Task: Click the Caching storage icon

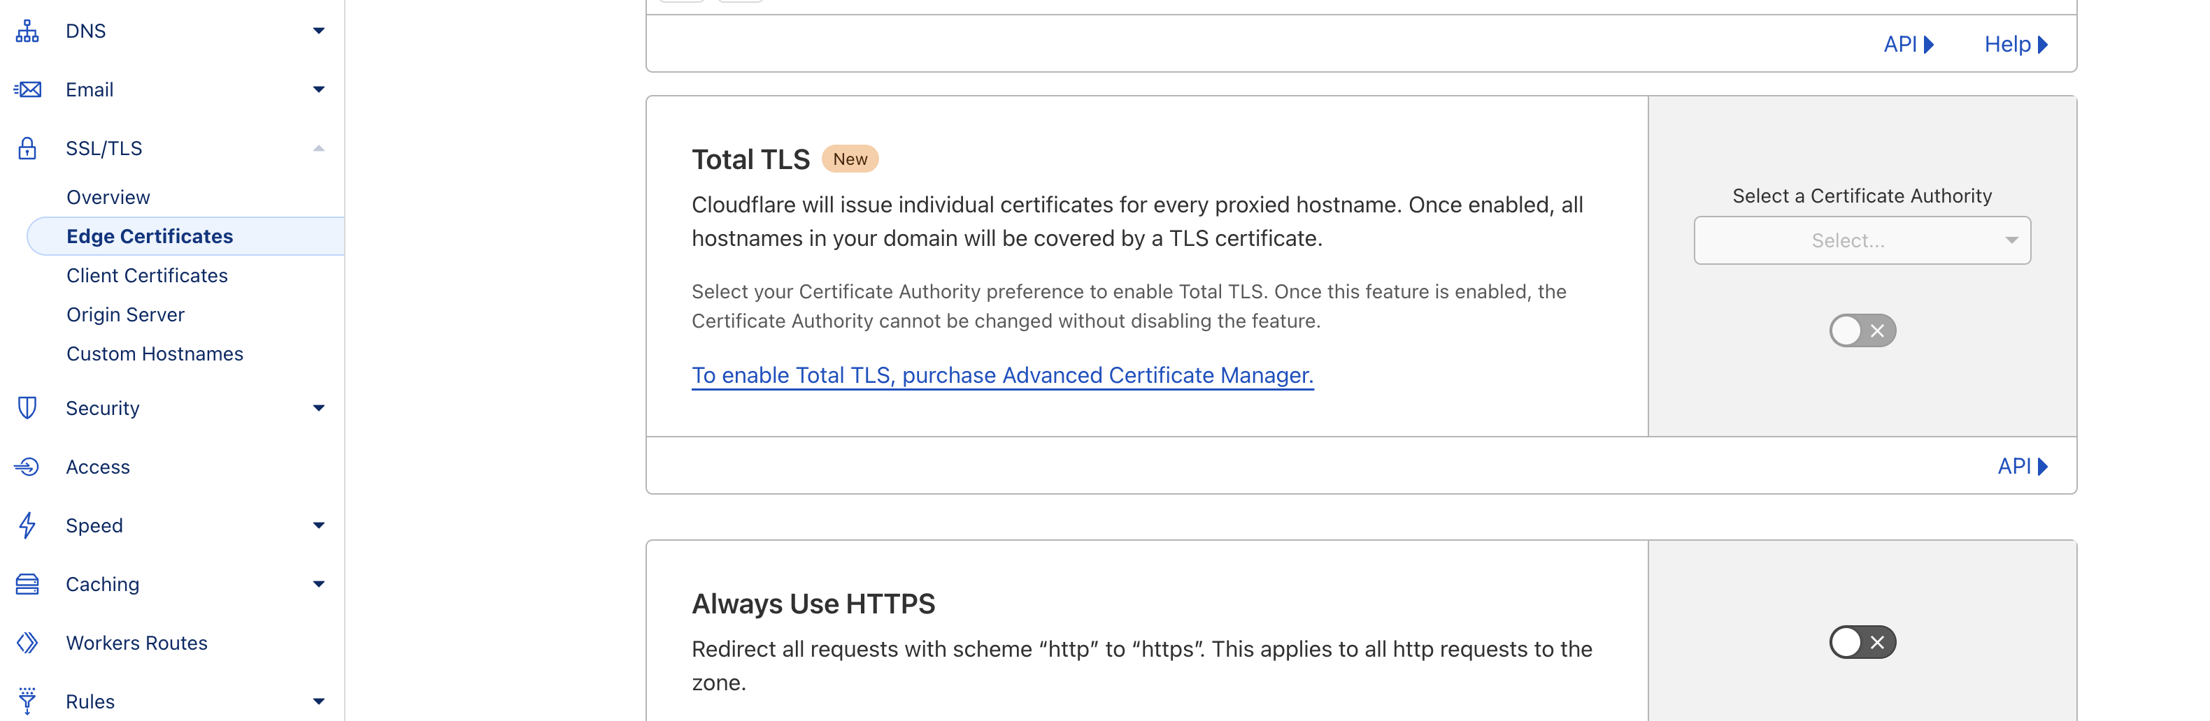Action: [x=27, y=584]
